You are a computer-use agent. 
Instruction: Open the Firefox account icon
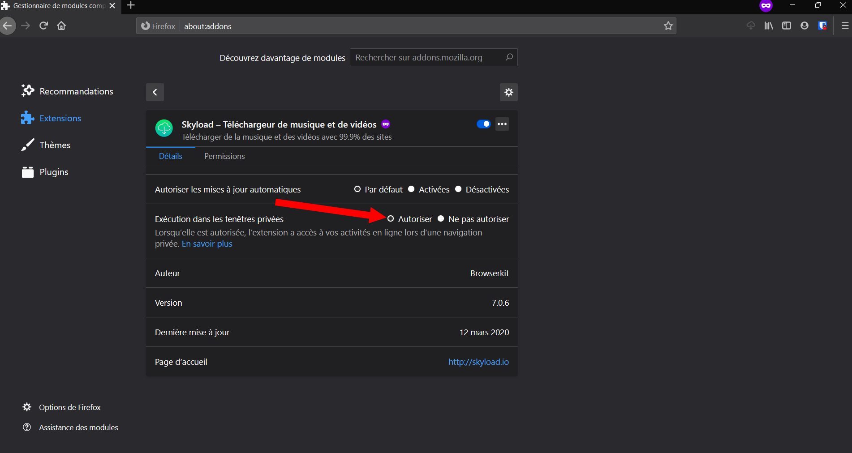pyautogui.click(x=805, y=26)
